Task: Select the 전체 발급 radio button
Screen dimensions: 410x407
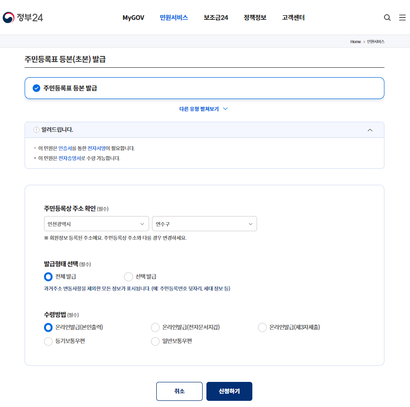Action: pyautogui.click(x=48, y=277)
